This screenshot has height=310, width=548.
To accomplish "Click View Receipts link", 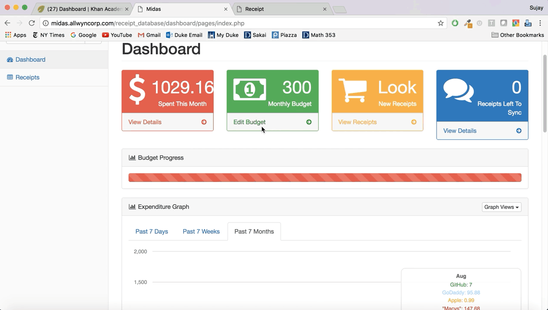I will pyautogui.click(x=357, y=122).
